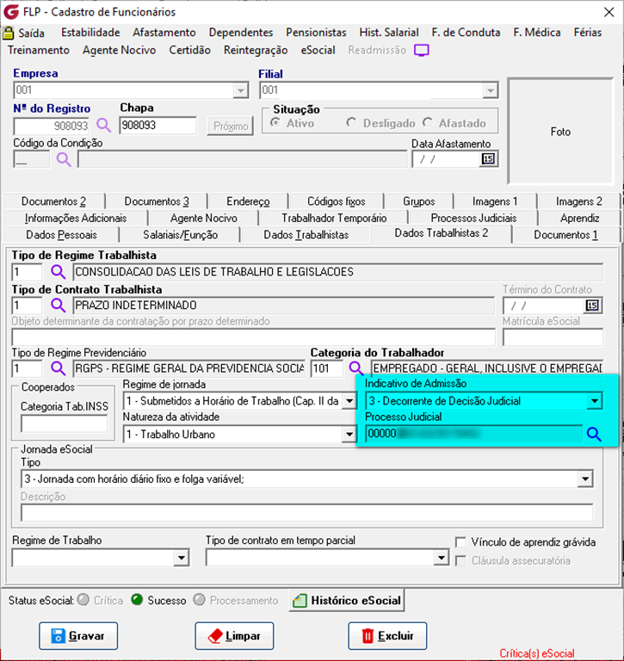Click the Limpar button
This screenshot has width=624, height=661.
coord(234,636)
